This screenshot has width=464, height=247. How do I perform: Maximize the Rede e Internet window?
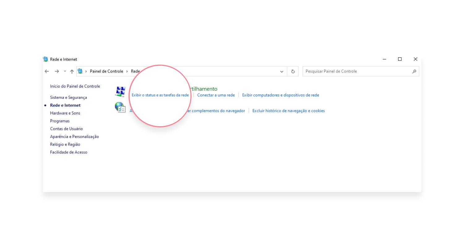pyautogui.click(x=400, y=59)
